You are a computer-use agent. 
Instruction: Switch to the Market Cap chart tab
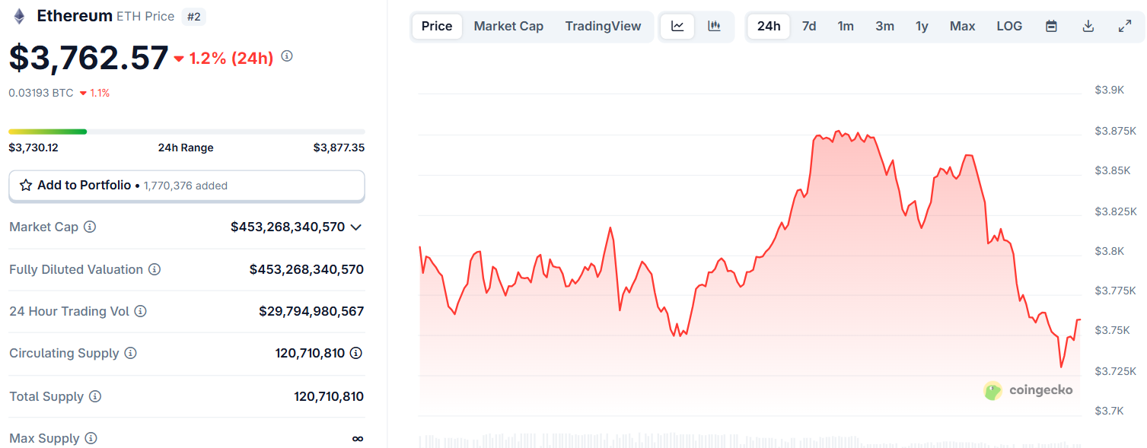pos(508,26)
